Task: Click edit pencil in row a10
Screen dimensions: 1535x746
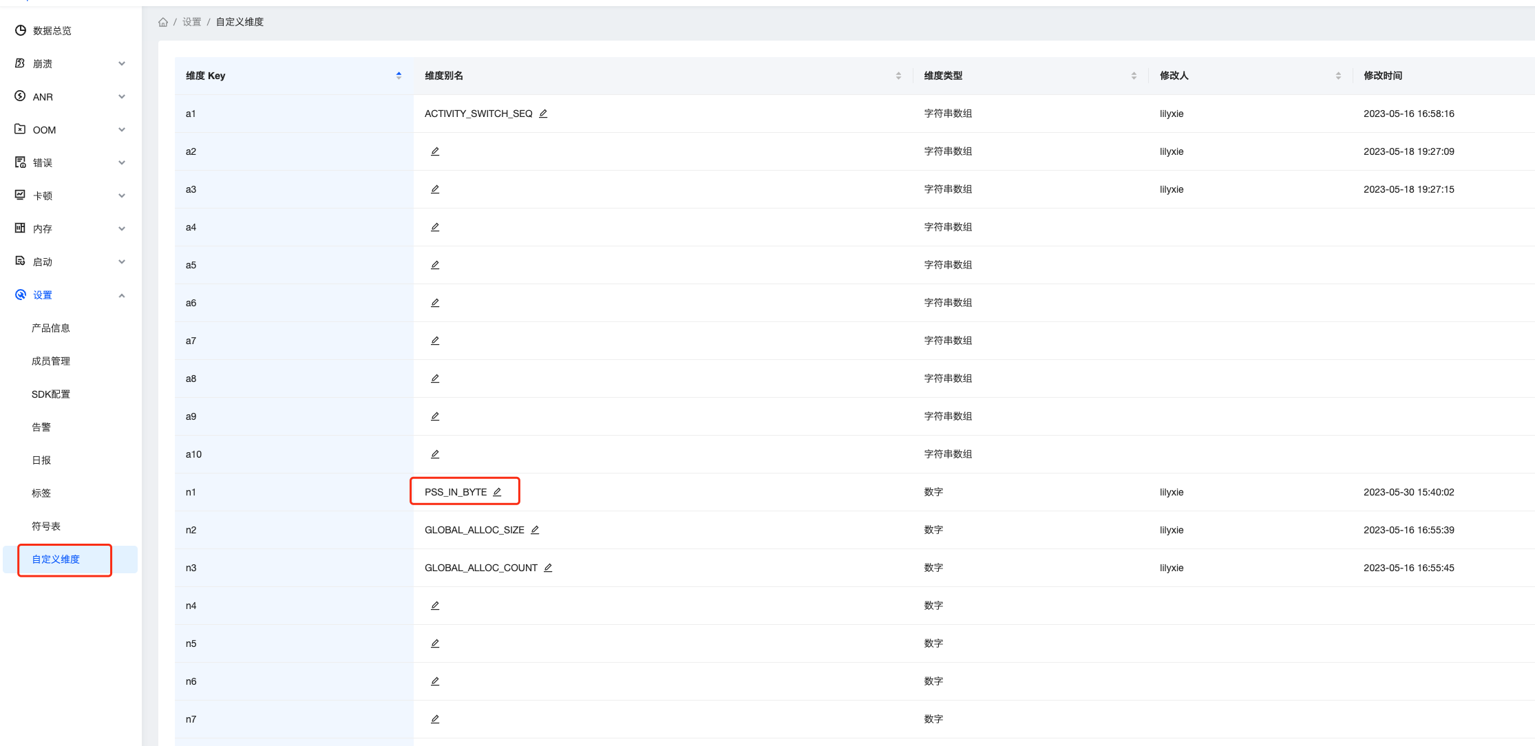Action: (435, 454)
